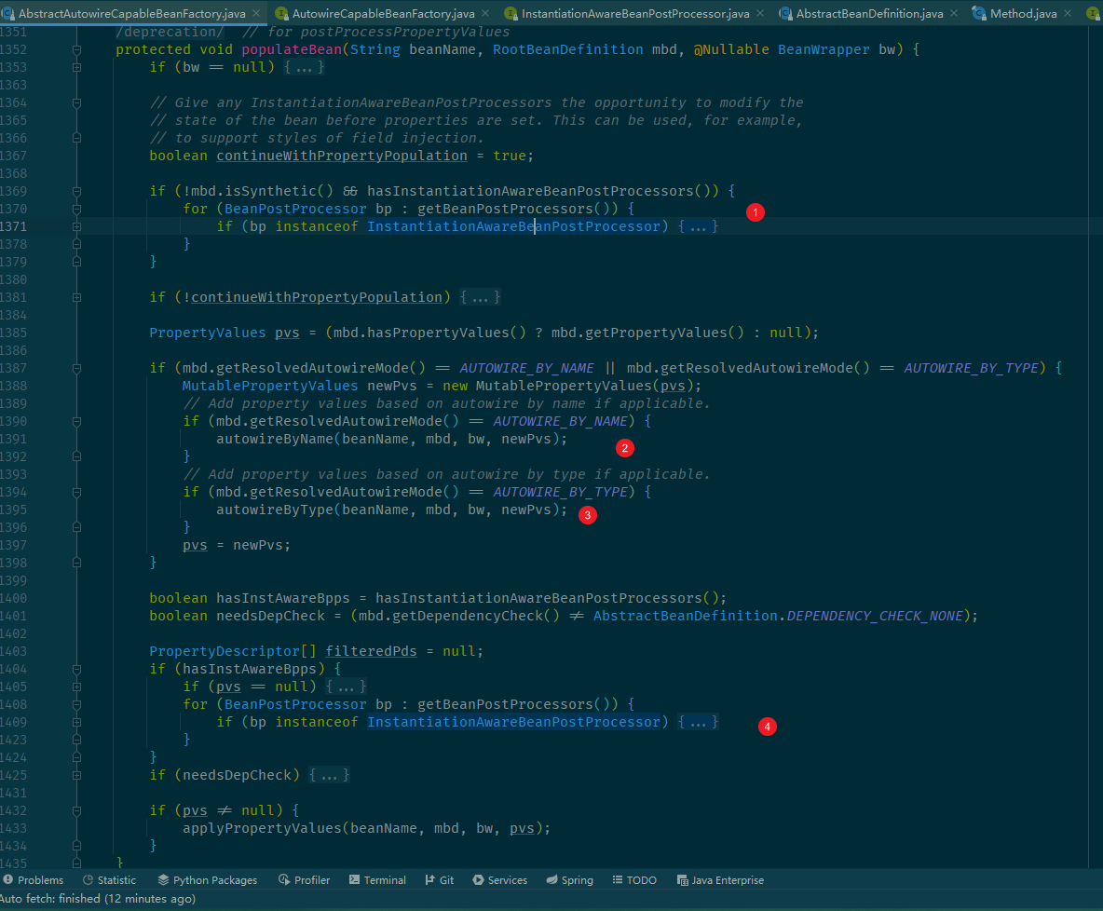Open the Services play icon

[478, 880]
